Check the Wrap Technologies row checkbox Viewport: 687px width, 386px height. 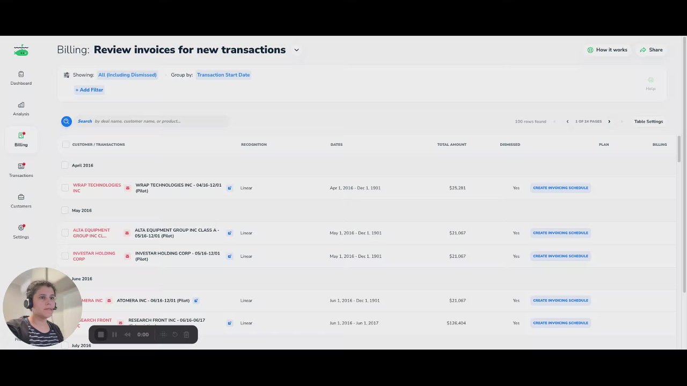pyautogui.click(x=65, y=188)
